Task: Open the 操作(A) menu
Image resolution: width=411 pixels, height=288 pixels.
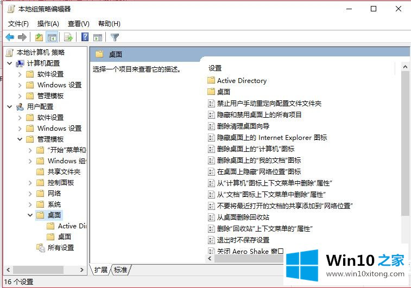Action: [48, 24]
